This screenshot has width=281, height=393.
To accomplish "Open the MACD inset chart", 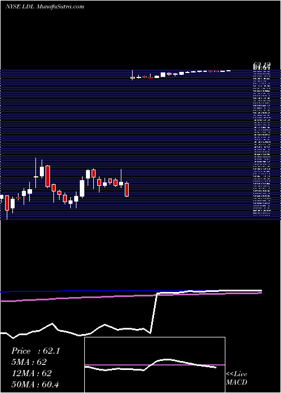I will [x=155, y=365].
